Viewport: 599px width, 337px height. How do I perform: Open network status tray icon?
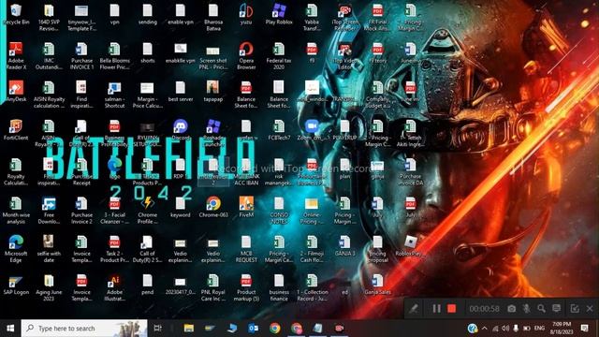(495, 329)
